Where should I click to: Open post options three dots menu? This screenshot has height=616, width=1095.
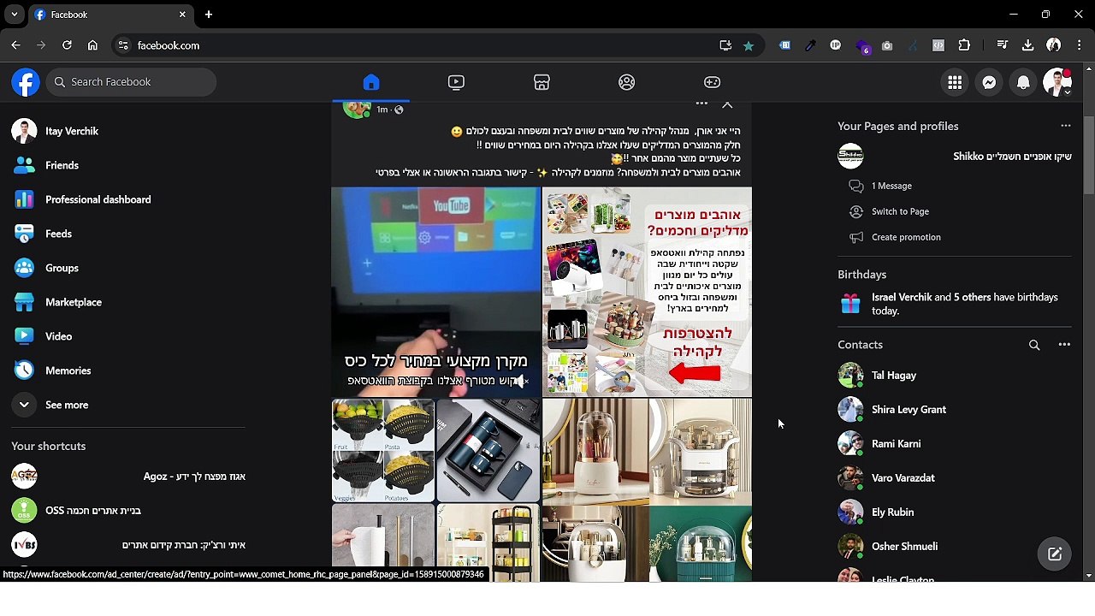[701, 104]
